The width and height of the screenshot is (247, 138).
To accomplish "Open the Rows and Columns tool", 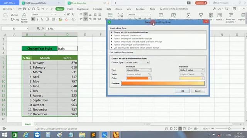I will 231,18.
